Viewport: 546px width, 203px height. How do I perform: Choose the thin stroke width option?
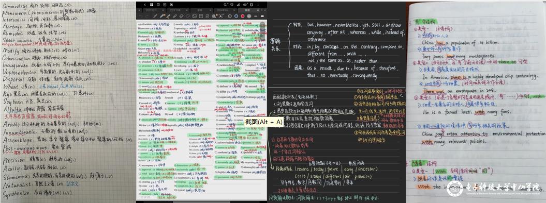pos(256,16)
